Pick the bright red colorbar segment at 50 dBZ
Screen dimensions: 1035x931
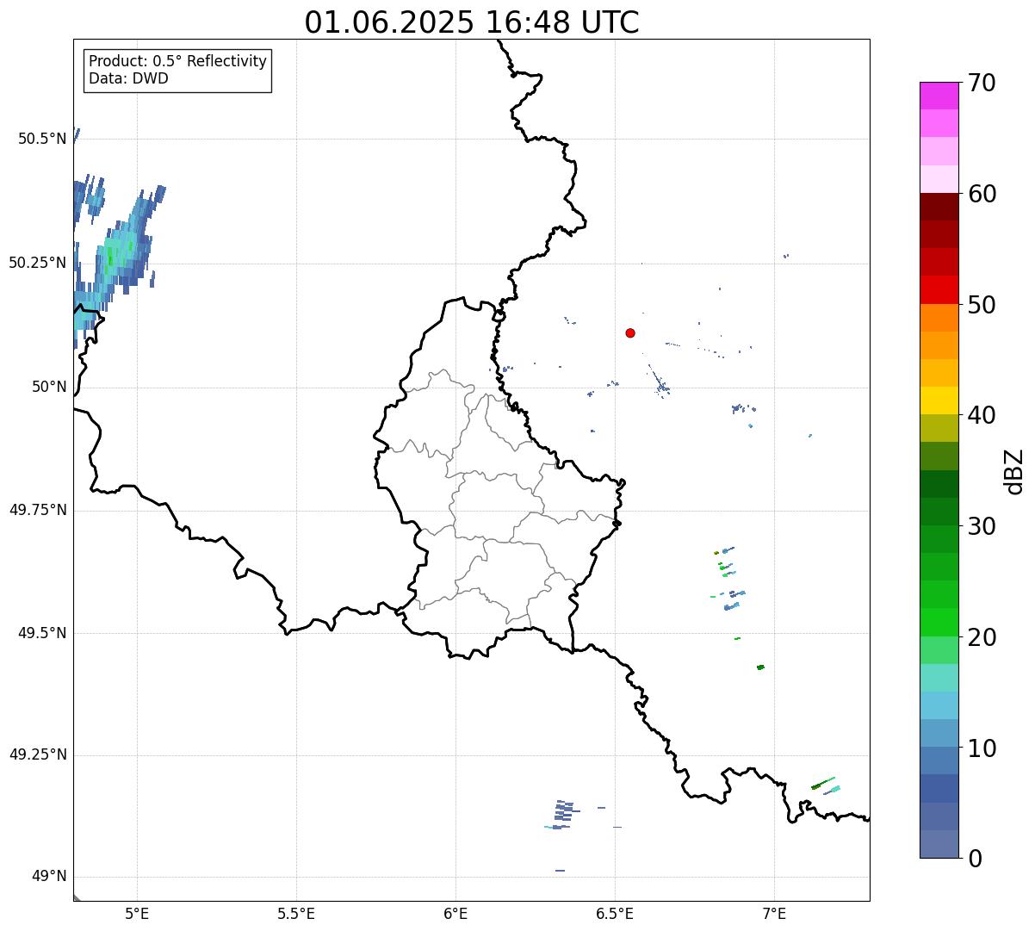point(939,290)
